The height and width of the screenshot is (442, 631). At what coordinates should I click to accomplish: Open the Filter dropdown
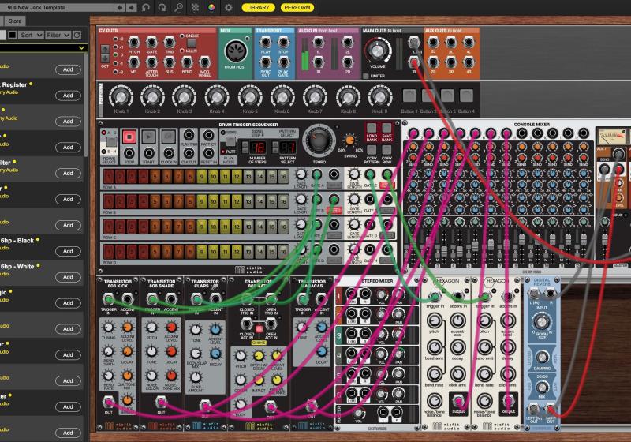pyautogui.click(x=58, y=35)
